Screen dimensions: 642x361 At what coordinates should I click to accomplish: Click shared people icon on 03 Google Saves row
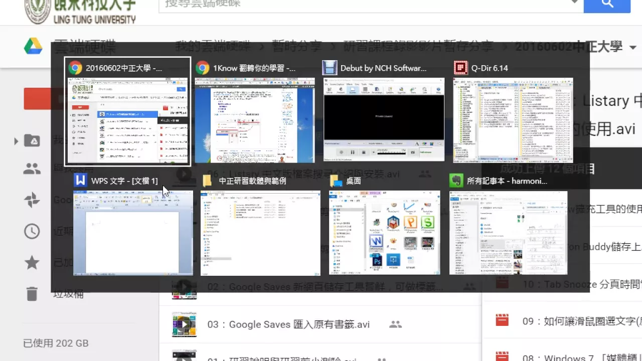(396, 324)
